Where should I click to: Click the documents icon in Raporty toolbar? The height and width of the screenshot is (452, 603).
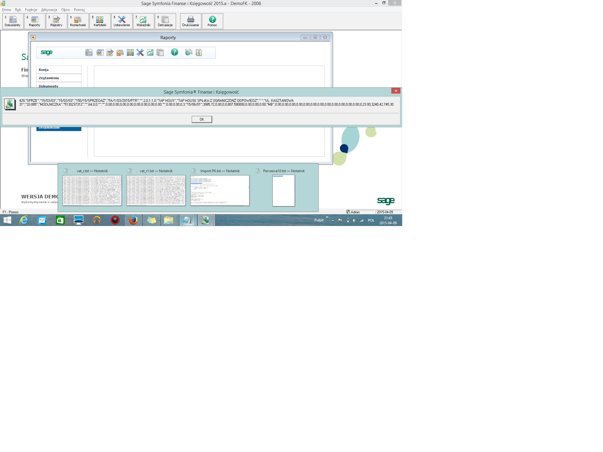pyautogui.click(x=89, y=53)
